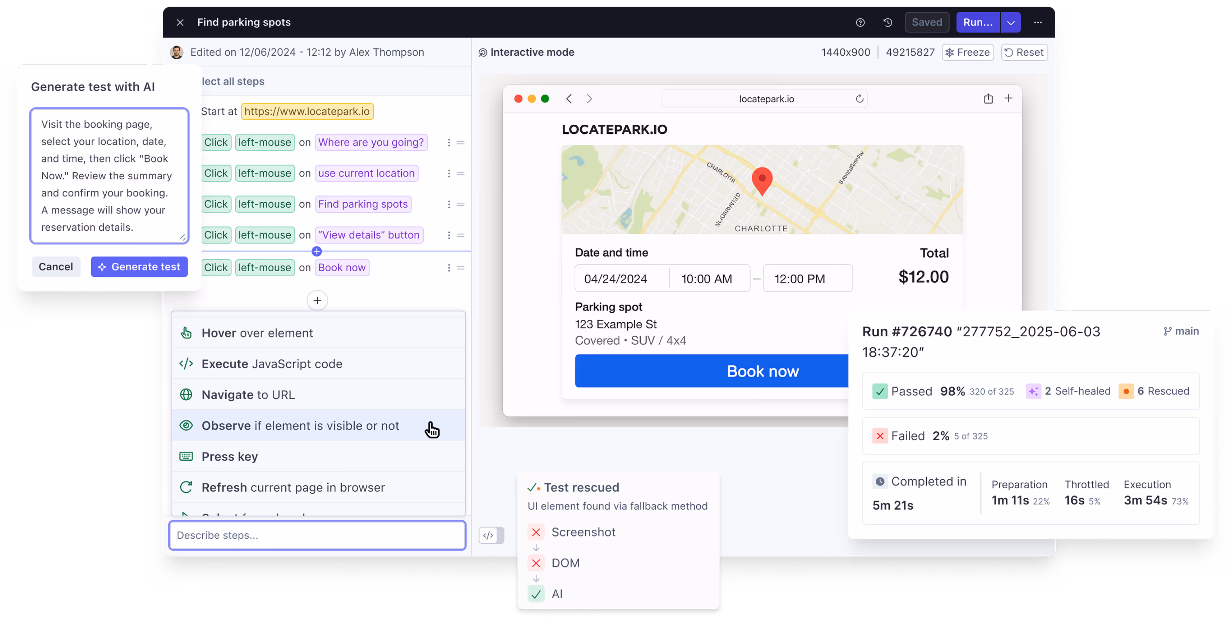Click the Passed 98% result
The height and width of the screenshot is (617, 1231).
tap(942, 391)
